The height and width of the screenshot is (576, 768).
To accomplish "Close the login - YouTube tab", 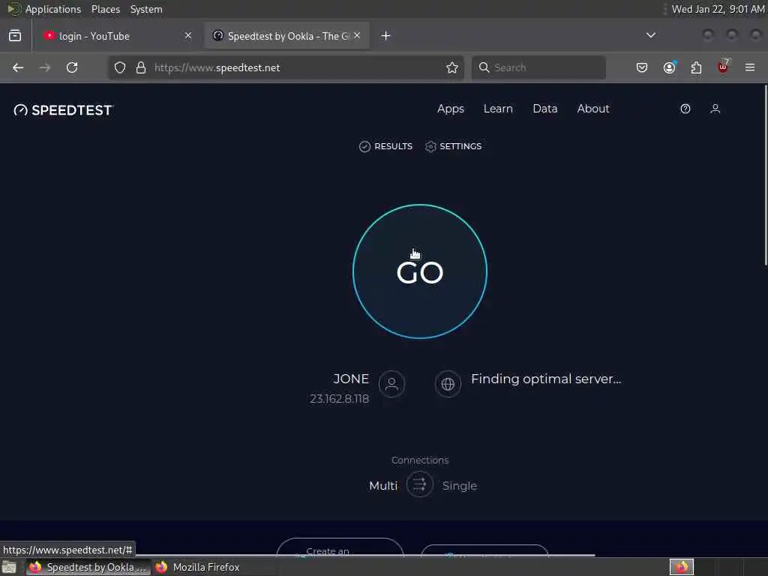I will pos(188,35).
